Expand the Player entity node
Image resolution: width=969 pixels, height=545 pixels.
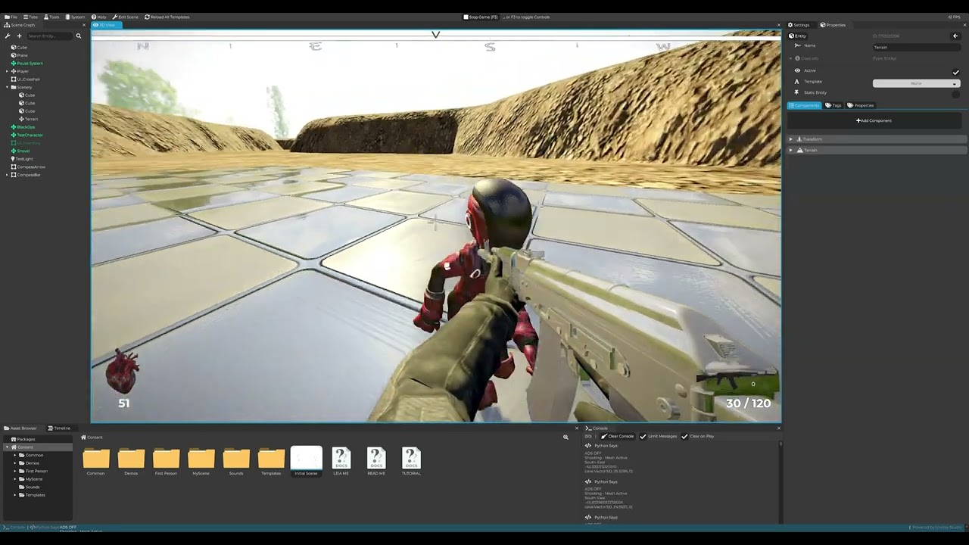point(7,71)
